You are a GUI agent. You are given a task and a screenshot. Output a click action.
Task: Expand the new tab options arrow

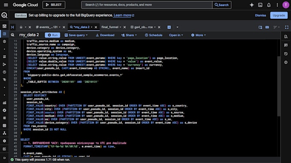178,27
